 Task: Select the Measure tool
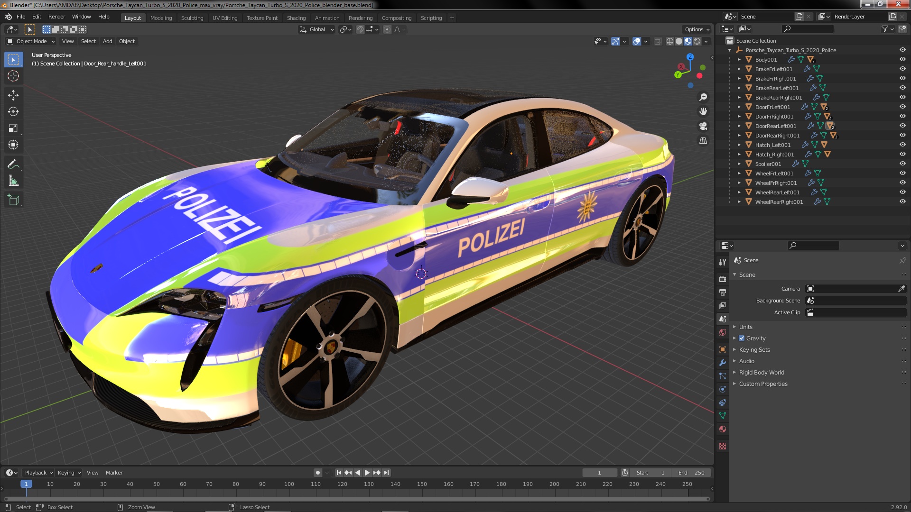coord(13,181)
